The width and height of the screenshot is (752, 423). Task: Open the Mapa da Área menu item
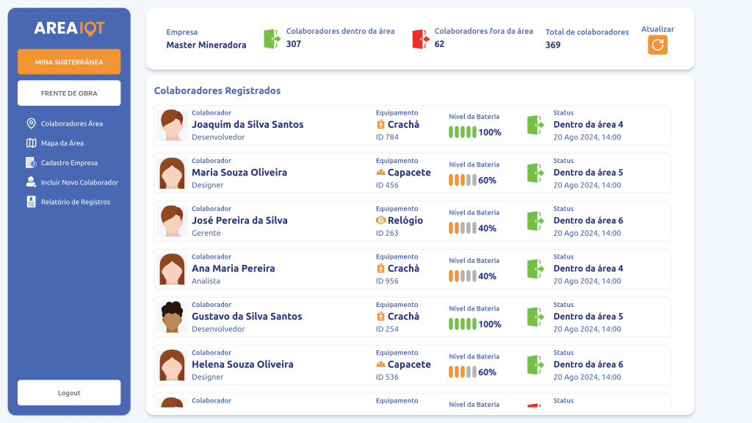coord(62,143)
